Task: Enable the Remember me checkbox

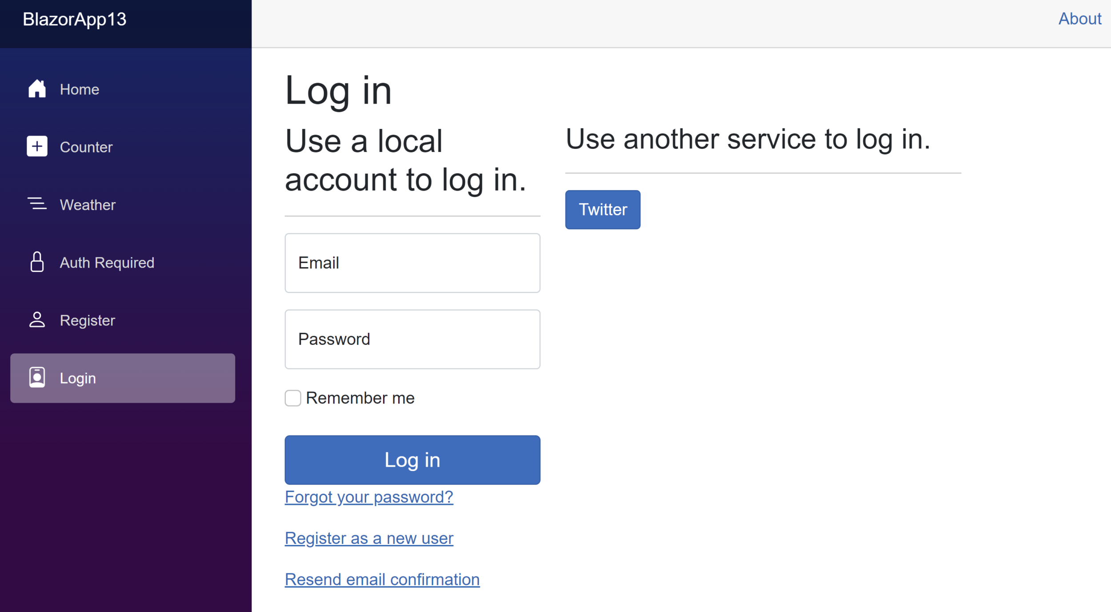Action: click(293, 398)
